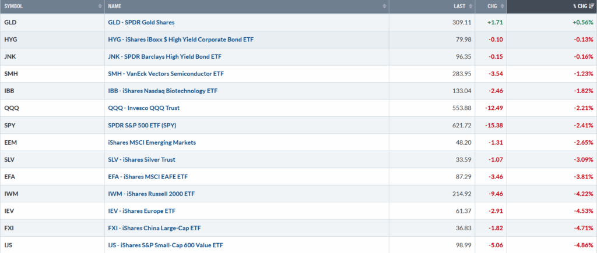The height and width of the screenshot is (253, 597).
Task: Click JNK - SPDR Barclays High Yield Bond ETF
Action: [164, 56]
